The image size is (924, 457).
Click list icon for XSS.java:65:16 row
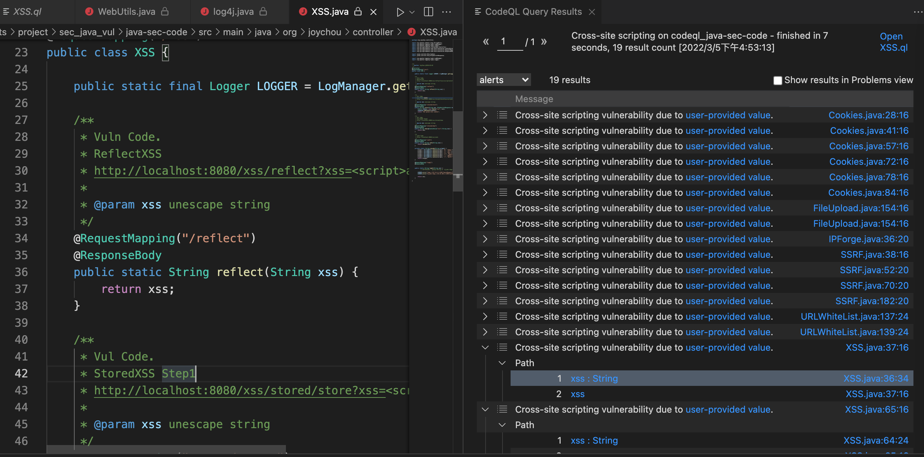pyautogui.click(x=502, y=409)
